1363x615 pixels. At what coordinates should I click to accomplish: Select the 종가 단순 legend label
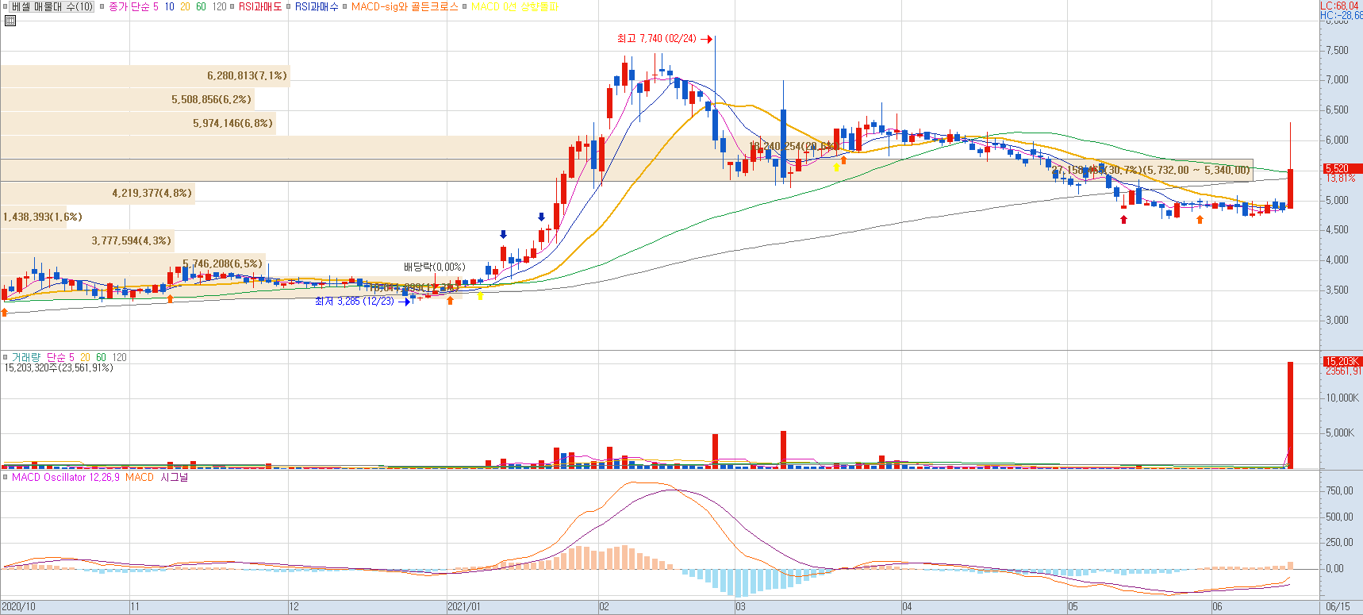(x=129, y=7)
